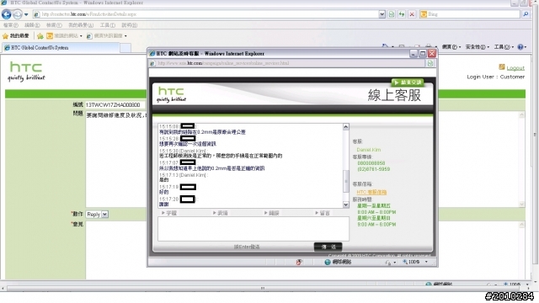The image size is (539, 303).
Task: Expand the address bar history dropdown
Action: (x=382, y=14)
